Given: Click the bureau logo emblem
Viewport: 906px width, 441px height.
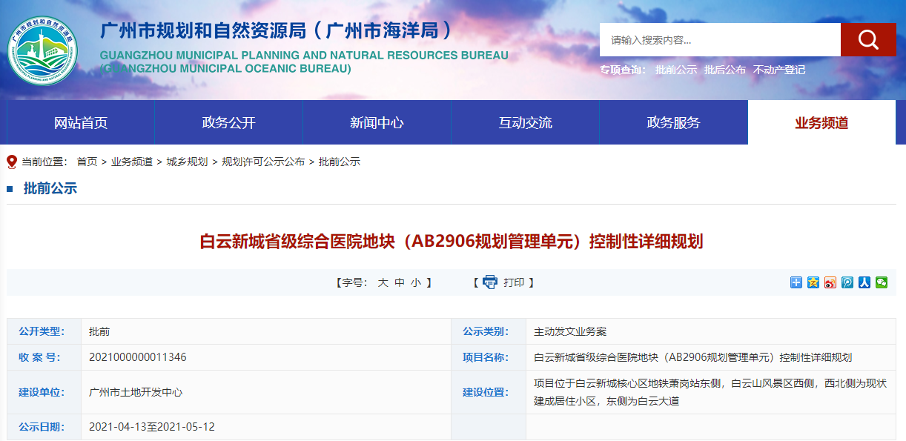Looking at the screenshot, I should click(x=42, y=50).
